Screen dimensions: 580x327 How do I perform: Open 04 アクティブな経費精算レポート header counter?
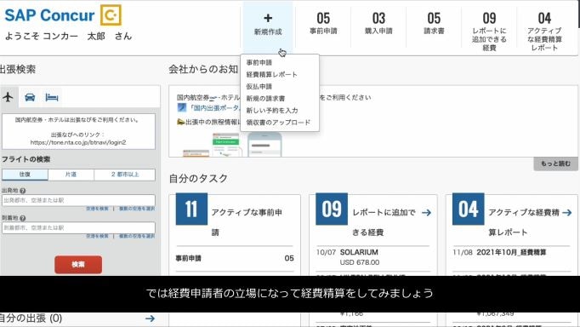click(x=544, y=32)
